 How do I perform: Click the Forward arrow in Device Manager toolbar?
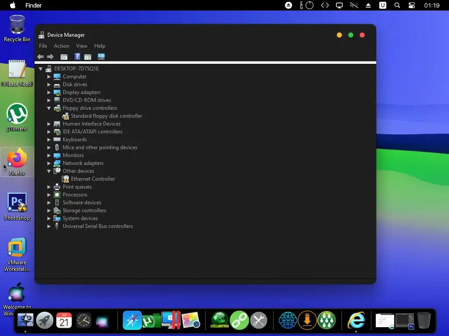pyautogui.click(x=50, y=56)
